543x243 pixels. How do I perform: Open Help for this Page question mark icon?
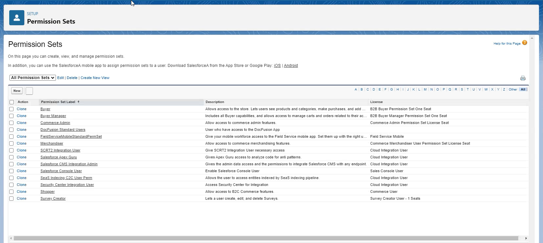click(x=525, y=43)
